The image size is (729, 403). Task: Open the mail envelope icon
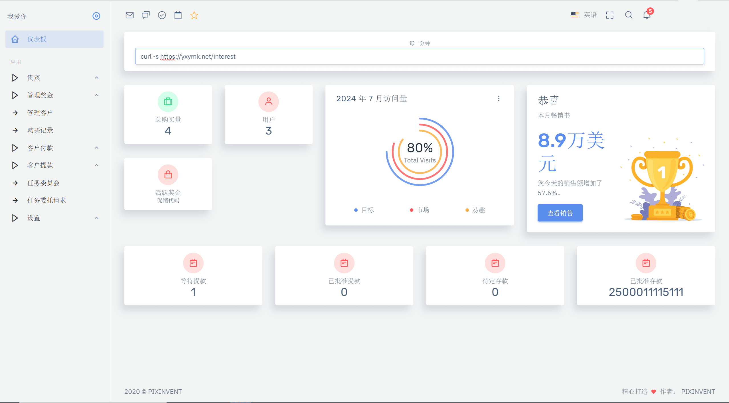129,15
